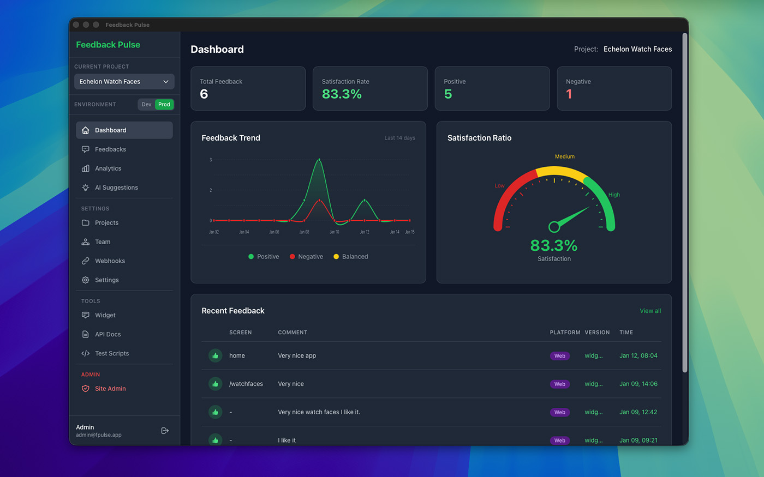Select the Test Scripts code icon
Image resolution: width=764 pixels, height=477 pixels.
point(85,353)
